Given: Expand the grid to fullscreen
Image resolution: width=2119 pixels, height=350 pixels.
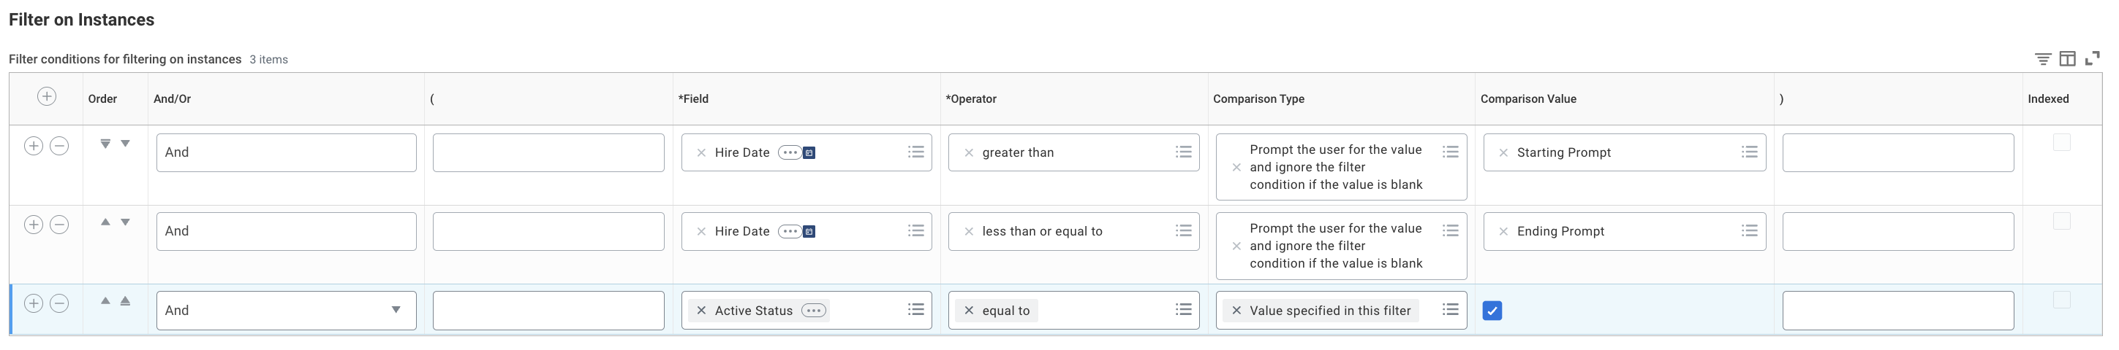Looking at the screenshot, I should point(2092,59).
